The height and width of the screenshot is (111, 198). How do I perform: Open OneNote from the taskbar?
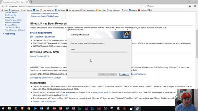coord(74,108)
